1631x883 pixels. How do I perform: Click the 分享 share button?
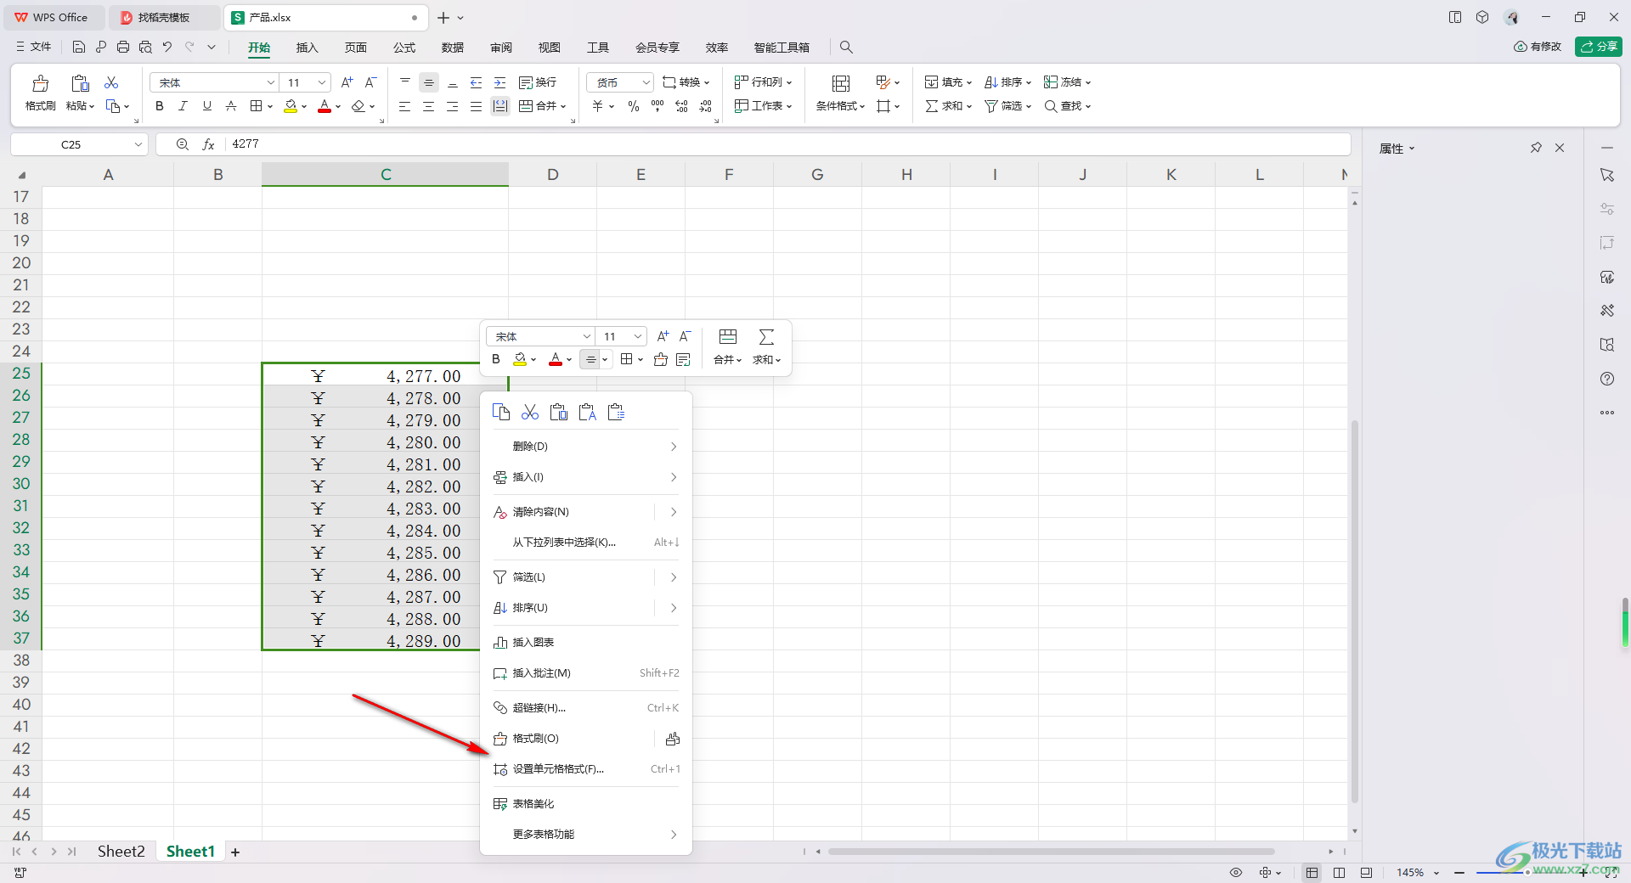pyautogui.click(x=1598, y=47)
